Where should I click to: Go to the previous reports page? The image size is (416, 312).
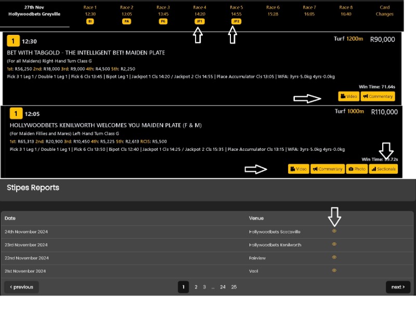[x=21, y=287]
